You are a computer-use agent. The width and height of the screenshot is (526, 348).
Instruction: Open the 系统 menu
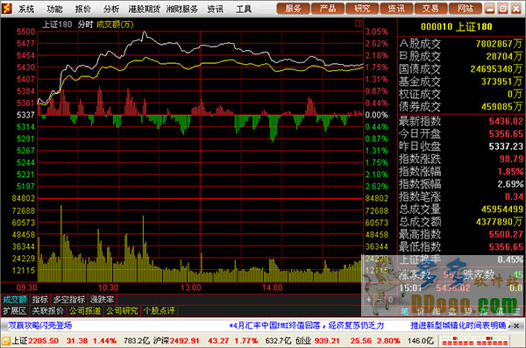[x=25, y=9]
